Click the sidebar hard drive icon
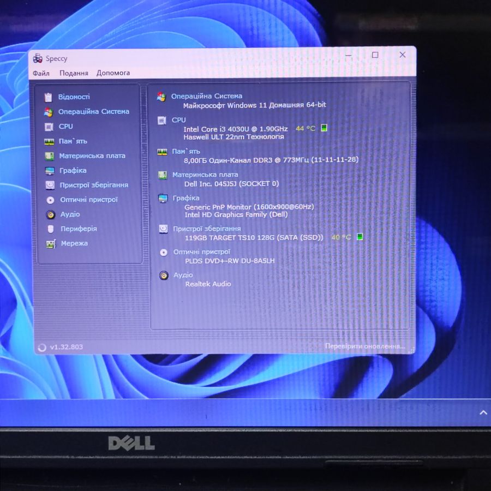 [x=50, y=185]
